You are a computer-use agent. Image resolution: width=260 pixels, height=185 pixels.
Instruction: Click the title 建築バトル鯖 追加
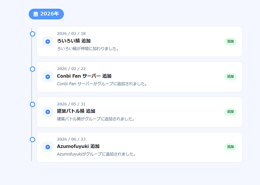[x=76, y=111]
